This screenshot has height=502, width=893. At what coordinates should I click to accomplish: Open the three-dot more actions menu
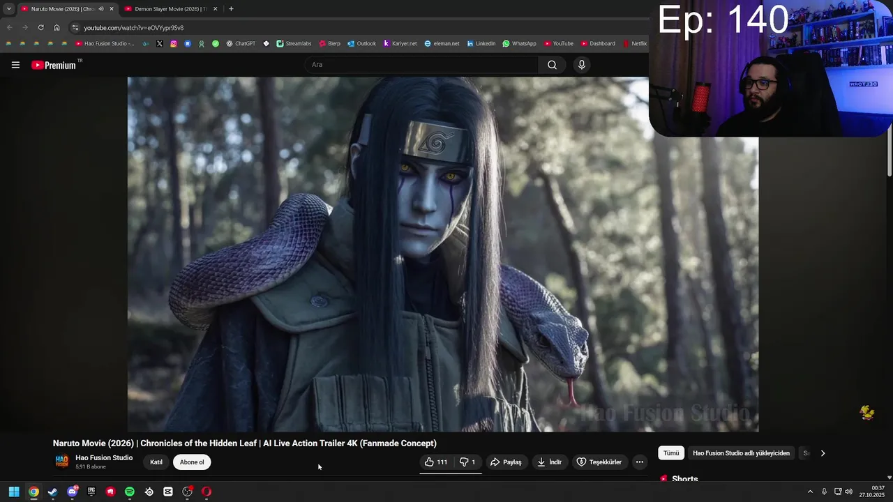point(640,462)
